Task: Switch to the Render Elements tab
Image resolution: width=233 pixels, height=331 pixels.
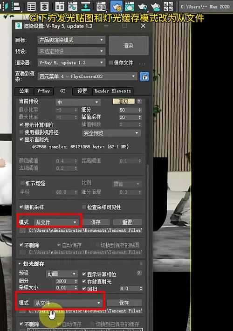Action: tap(113, 91)
